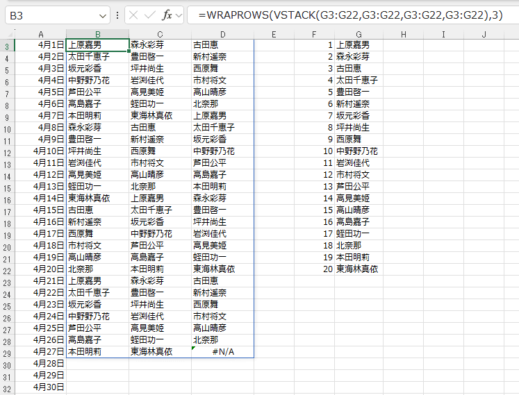This screenshot has height=395, width=519.
Task: Click the #N/A error cell
Action: 222,352
